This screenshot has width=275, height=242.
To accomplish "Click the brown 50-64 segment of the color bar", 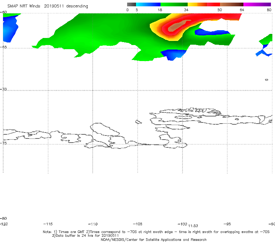I will 232,4.
